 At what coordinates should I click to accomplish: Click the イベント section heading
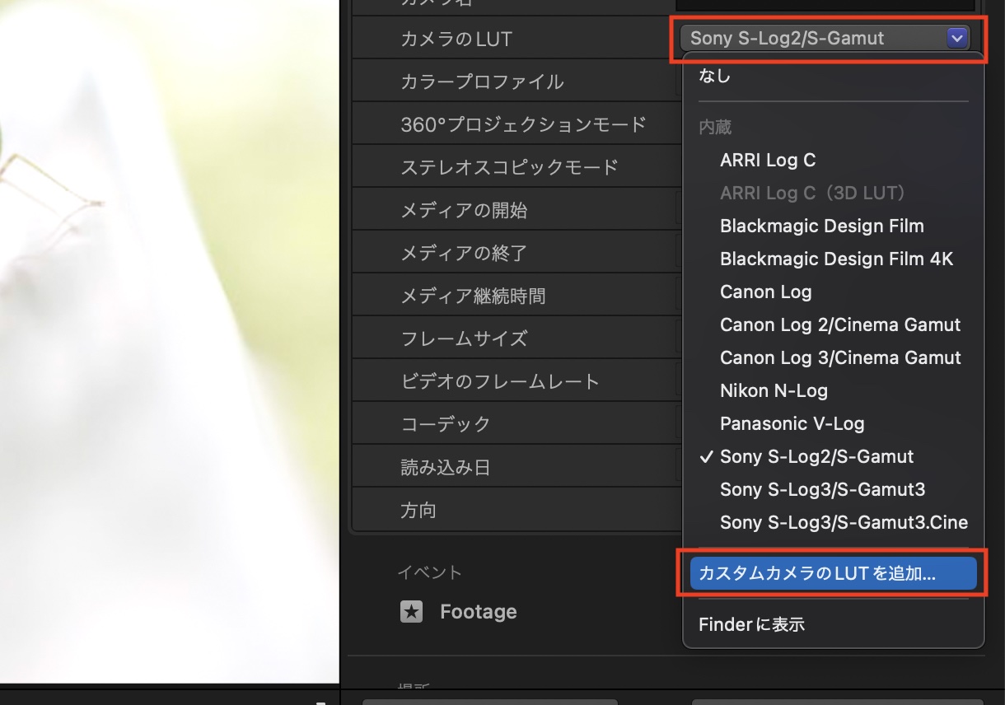(429, 572)
